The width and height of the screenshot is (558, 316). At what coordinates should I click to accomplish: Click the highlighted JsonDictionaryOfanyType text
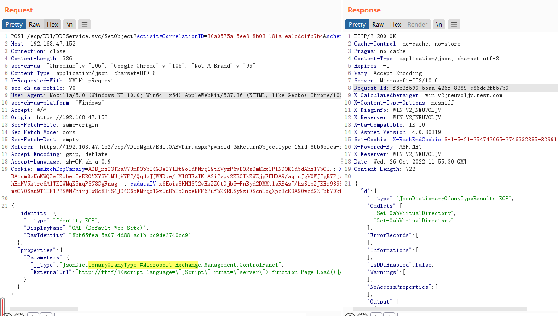pyautogui.click(x=143, y=265)
